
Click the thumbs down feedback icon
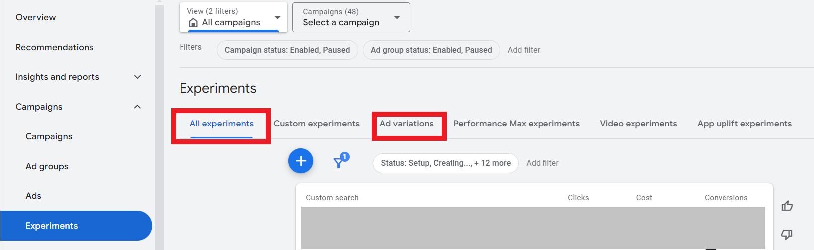click(787, 234)
